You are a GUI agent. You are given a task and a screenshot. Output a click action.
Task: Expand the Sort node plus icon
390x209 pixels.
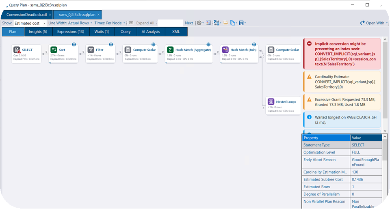pyautogui.click(x=74, y=45)
